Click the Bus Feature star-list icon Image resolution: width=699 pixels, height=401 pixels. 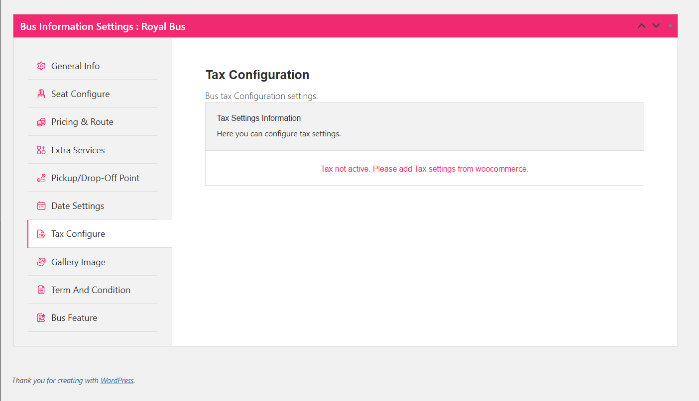pos(41,318)
